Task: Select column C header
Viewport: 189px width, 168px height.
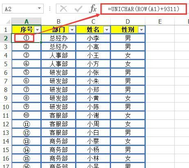Action: pyautogui.click(x=93, y=21)
